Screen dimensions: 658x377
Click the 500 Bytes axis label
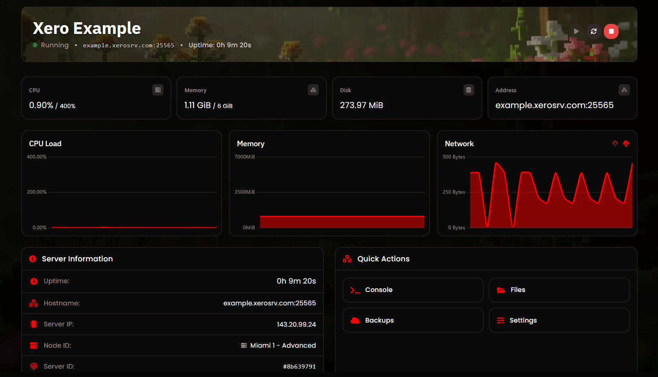click(x=454, y=157)
